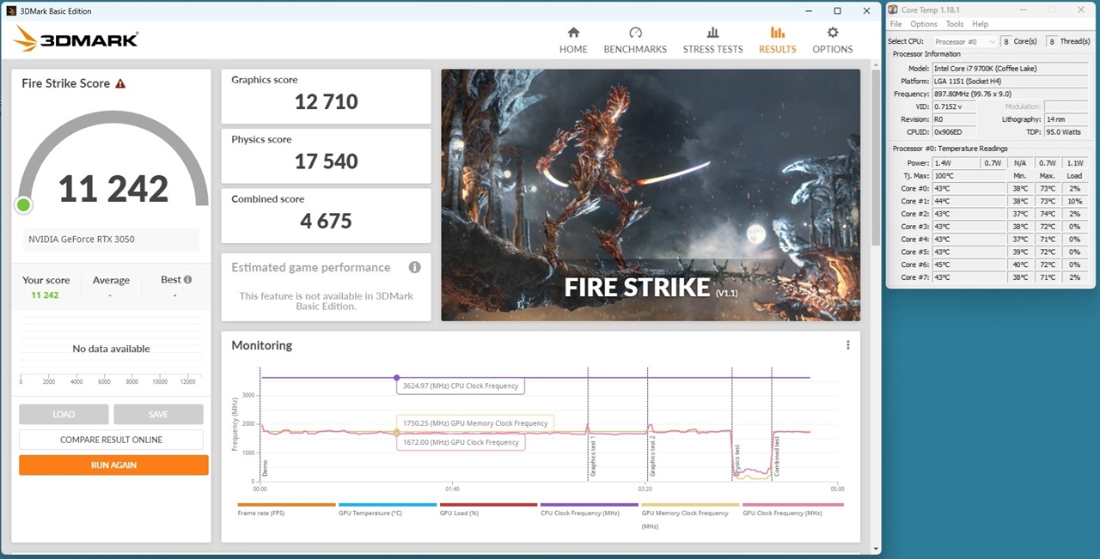Open the OPTIONS tab
1100x559 pixels.
tap(832, 40)
